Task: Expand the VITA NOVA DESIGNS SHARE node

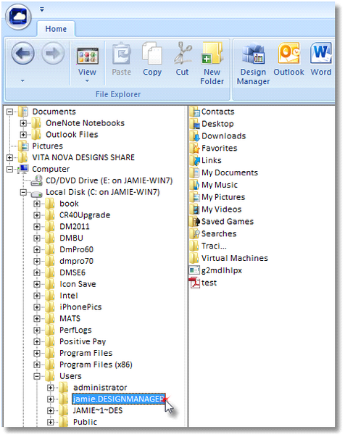Action: (x=9, y=157)
